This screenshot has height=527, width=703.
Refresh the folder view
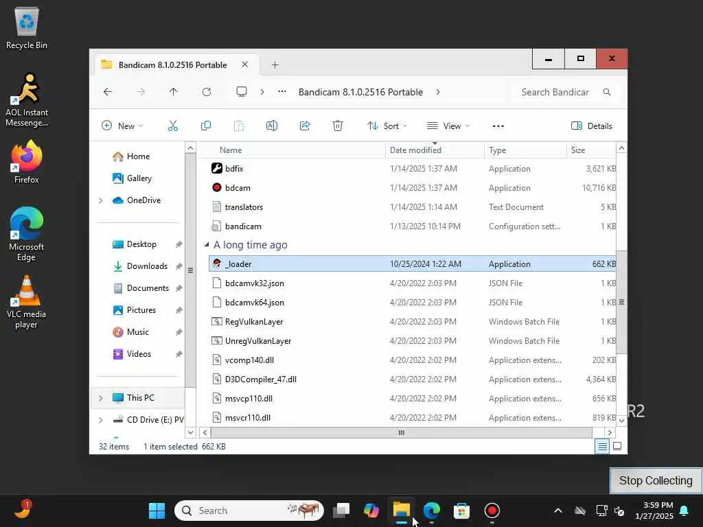pyautogui.click(x=206, y=92)
